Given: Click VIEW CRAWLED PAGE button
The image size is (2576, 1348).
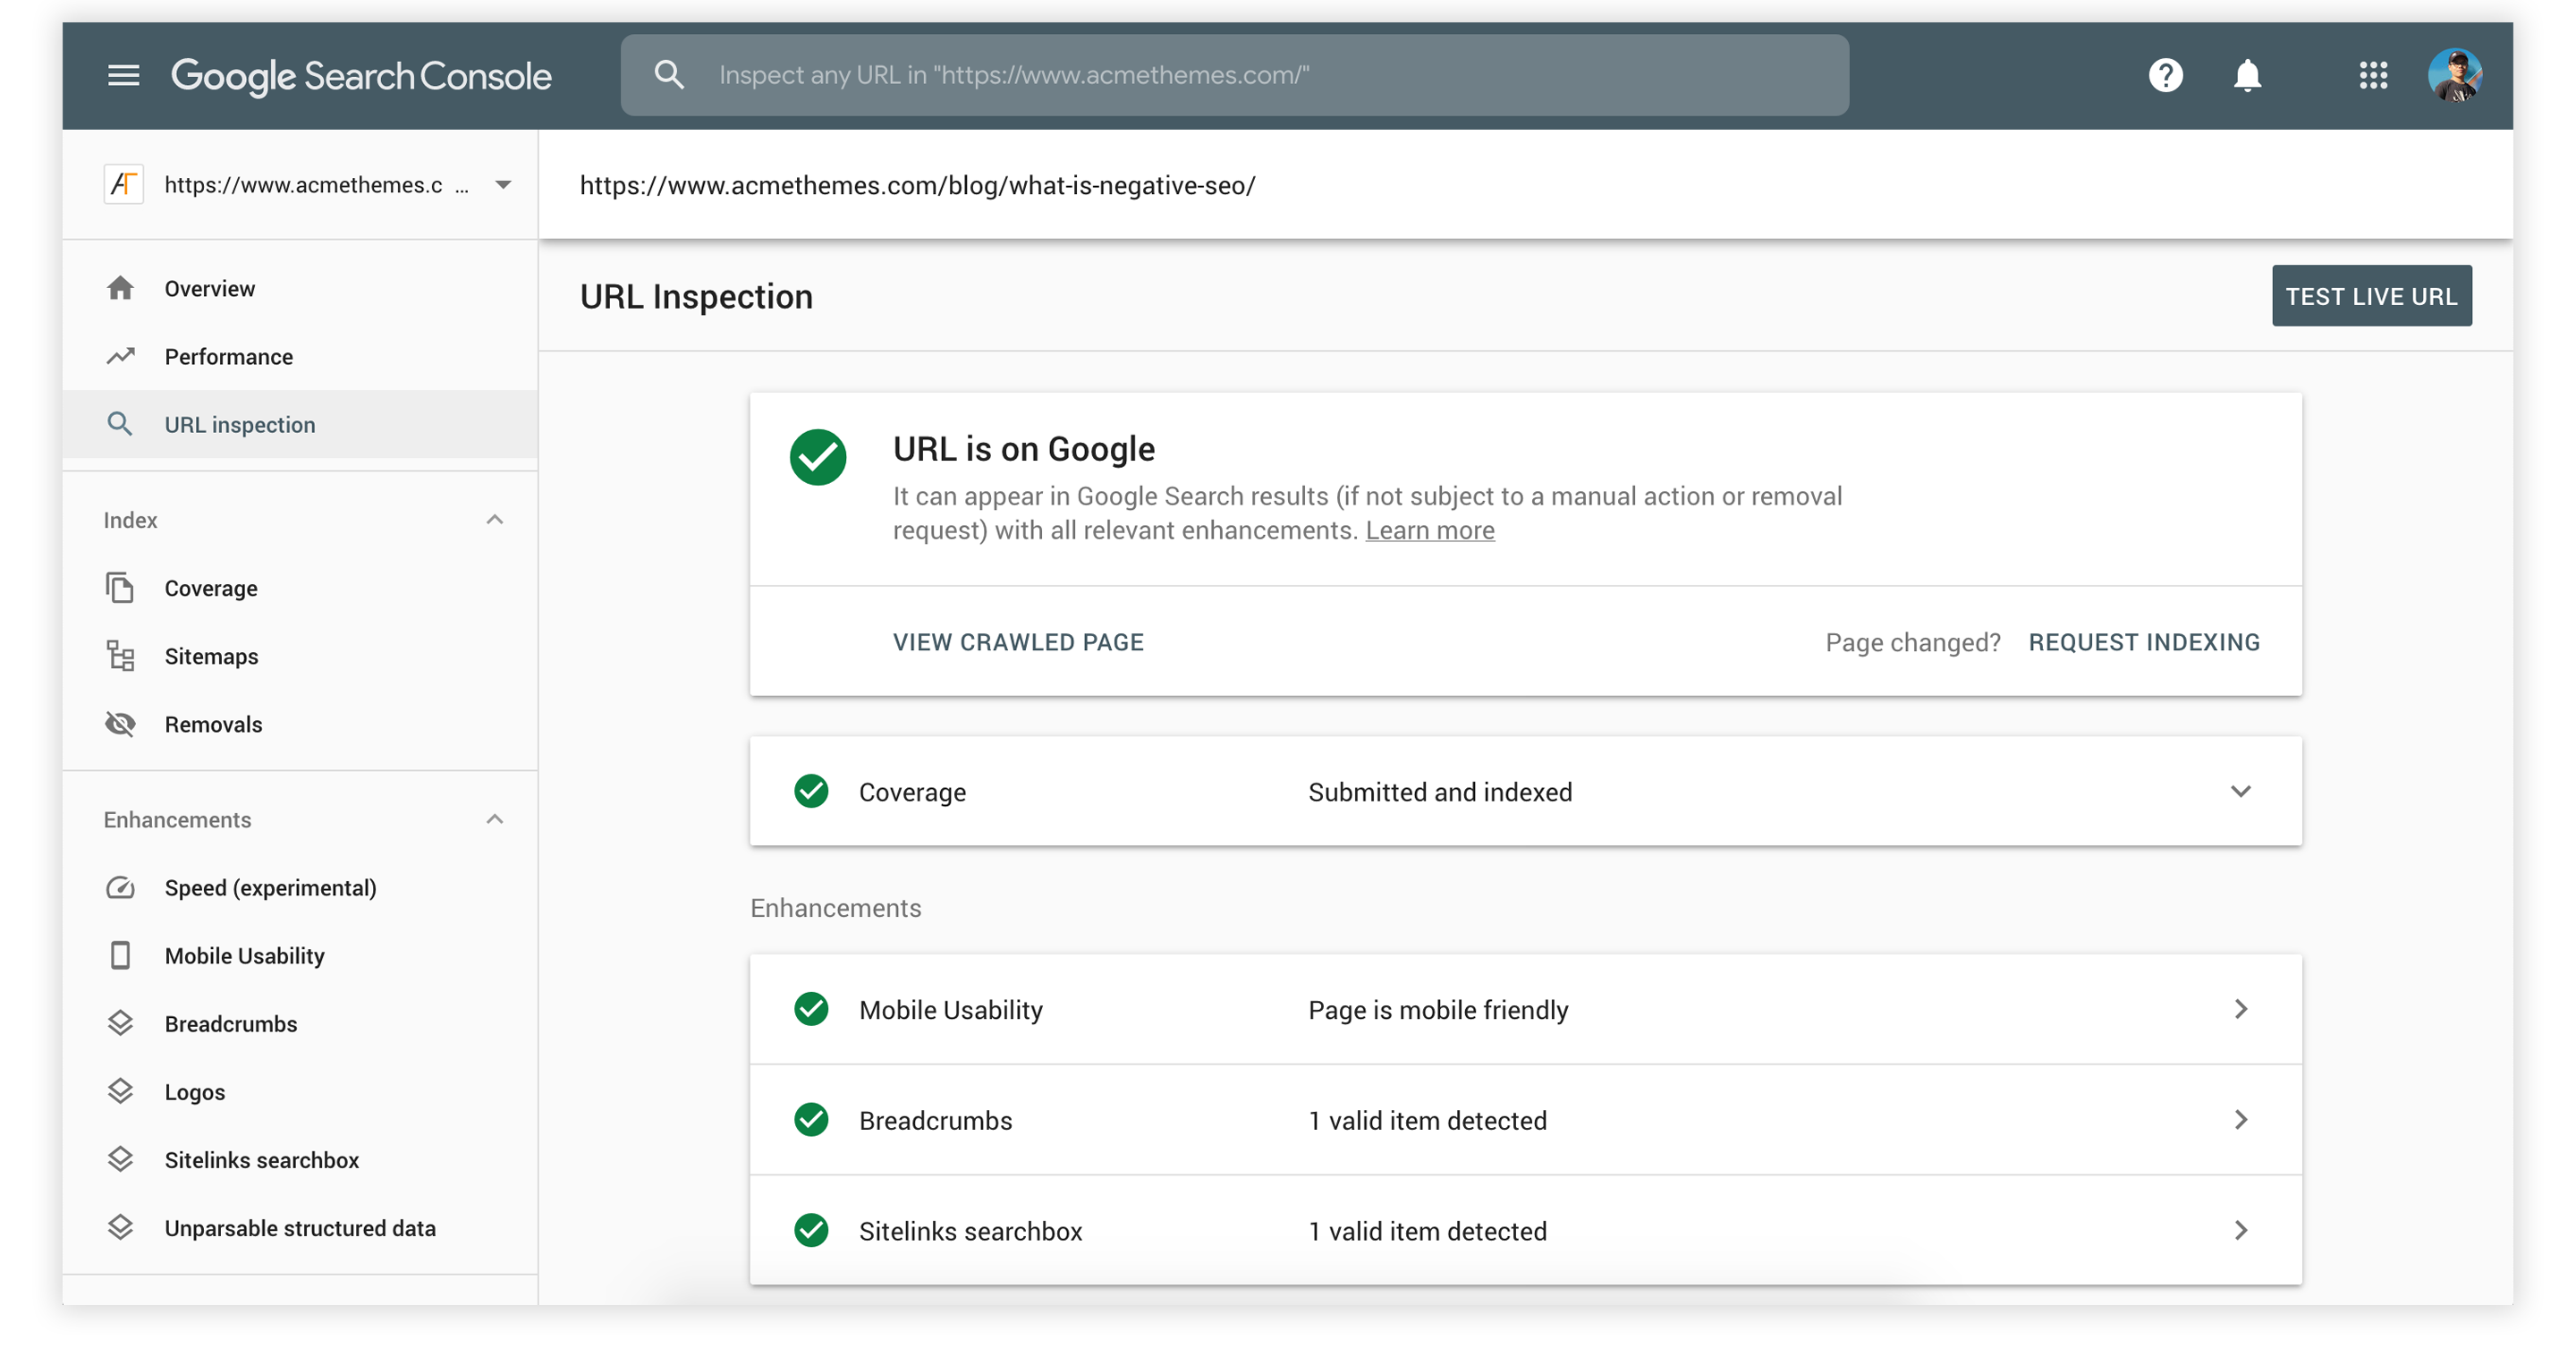Looking at the screenshot, I should pos(1019,642).
